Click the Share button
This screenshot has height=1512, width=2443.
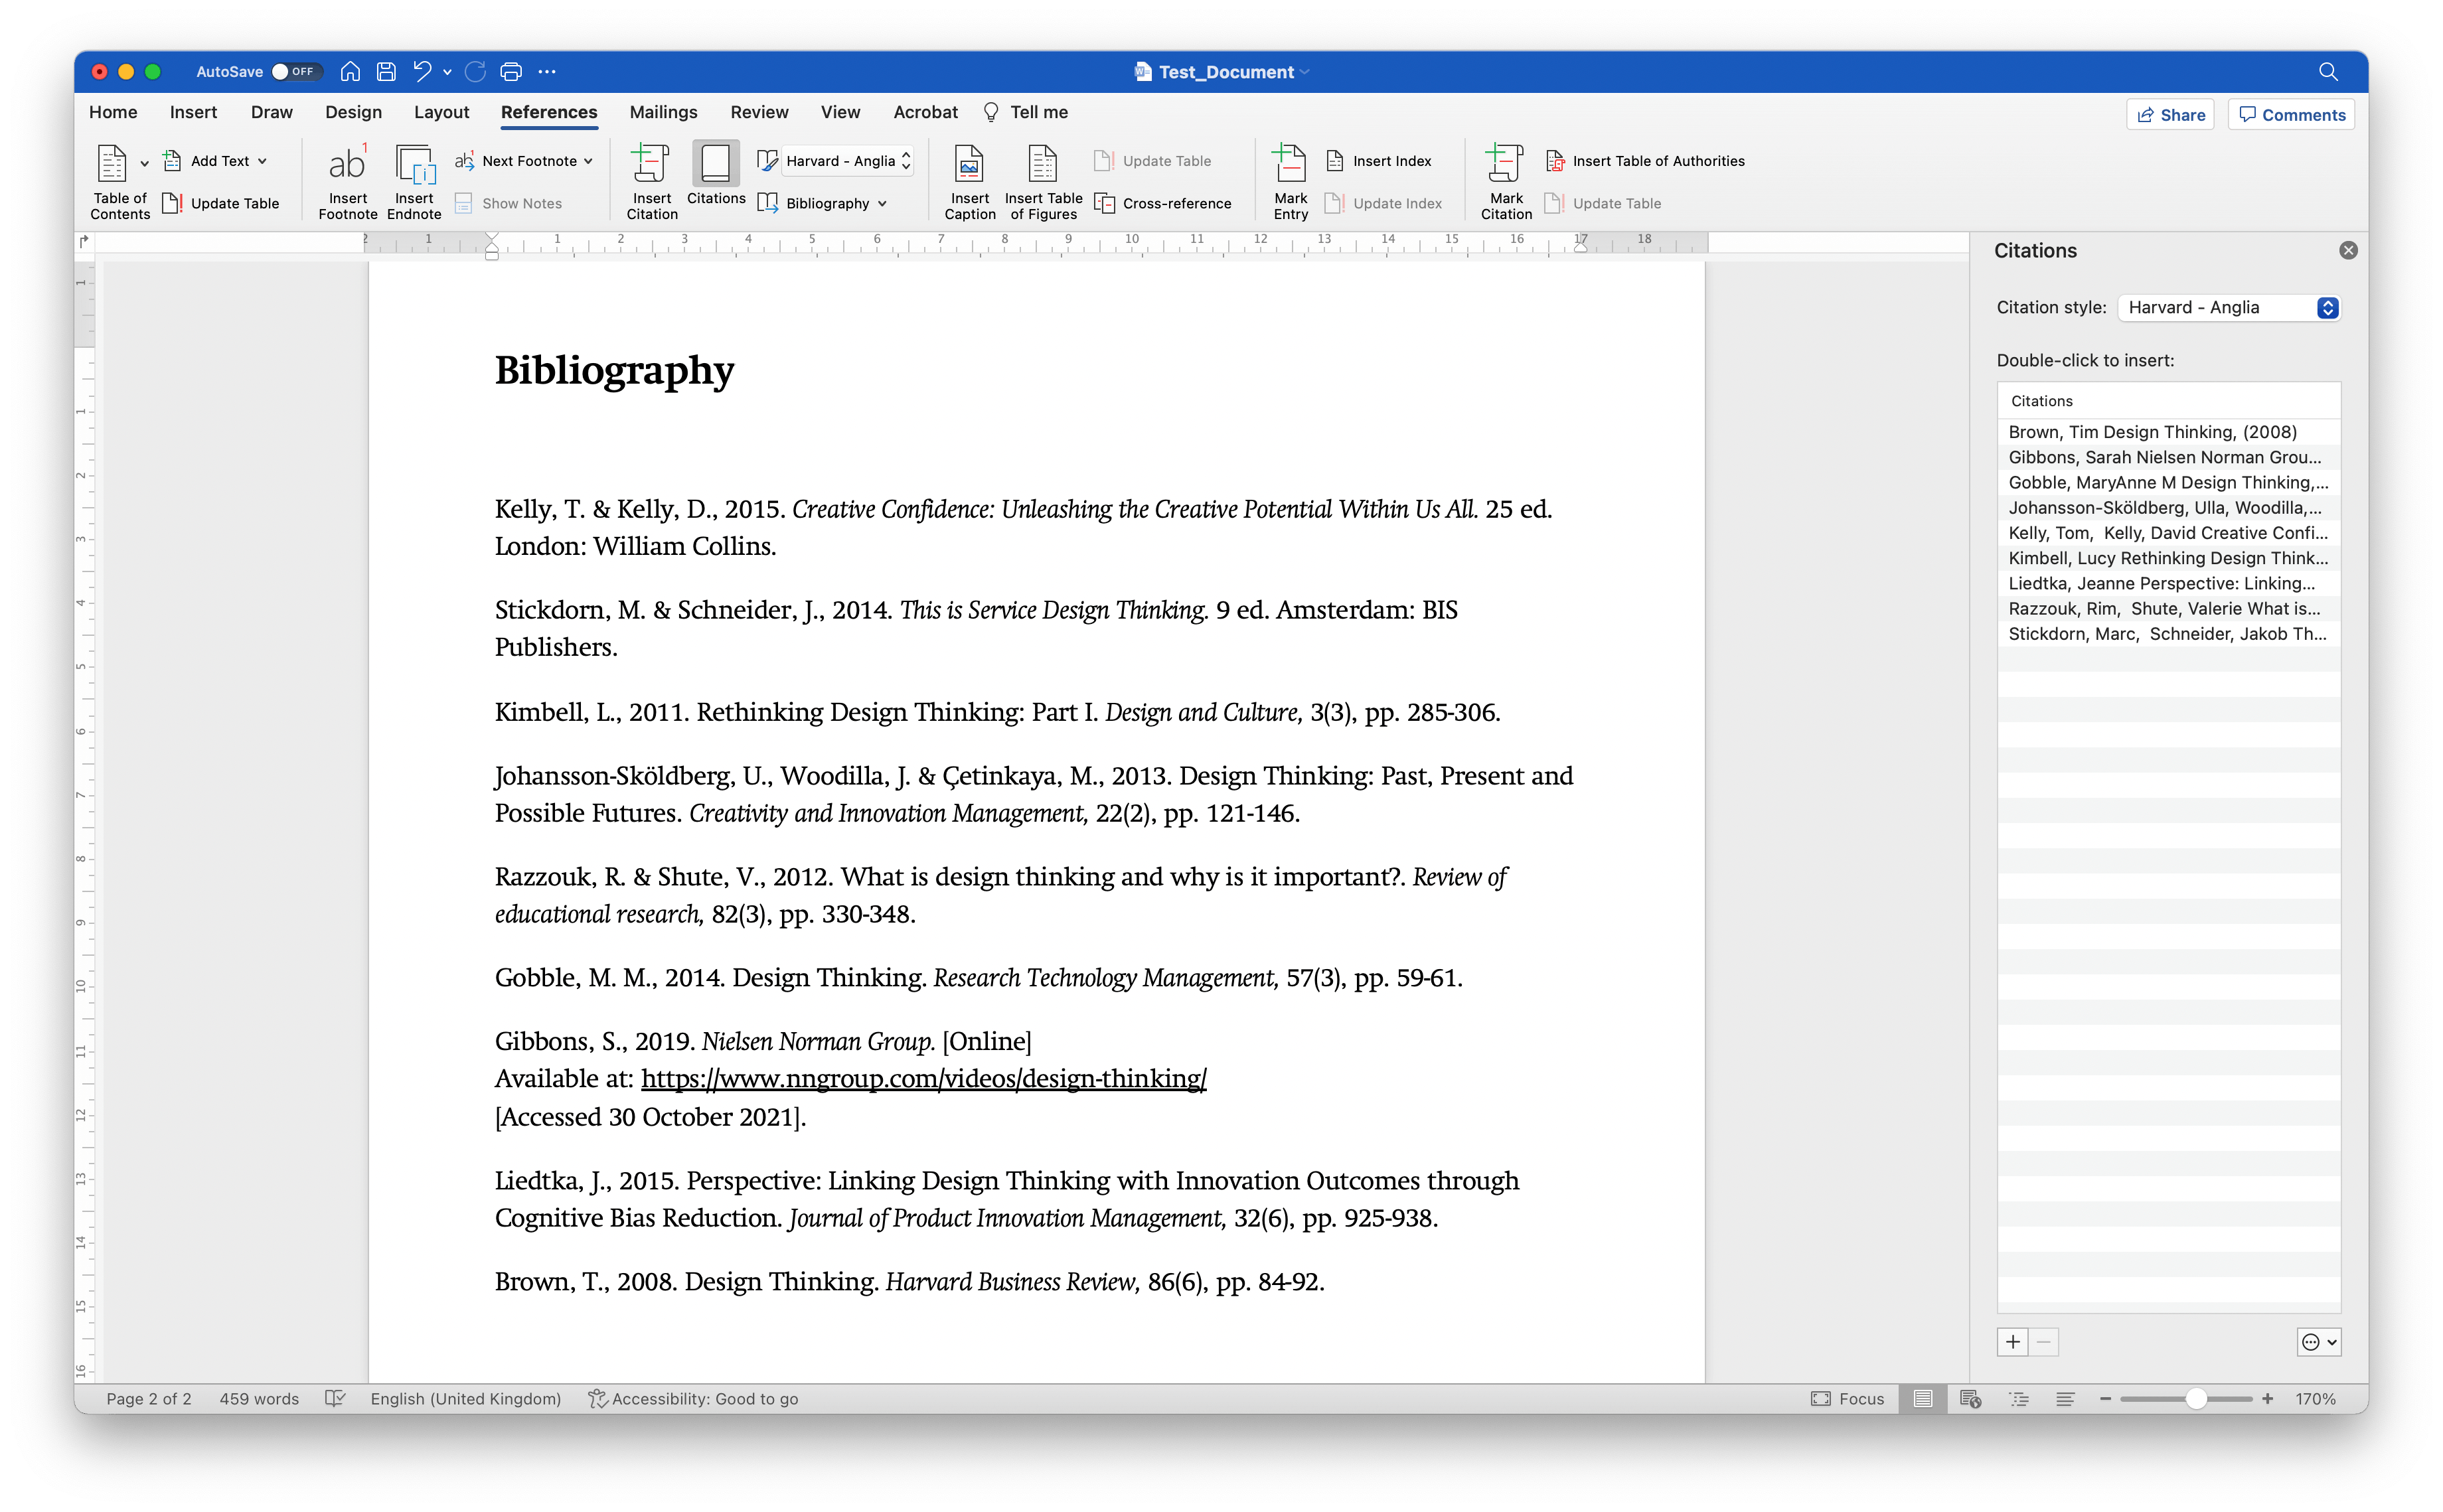(x=2170, y=115)
